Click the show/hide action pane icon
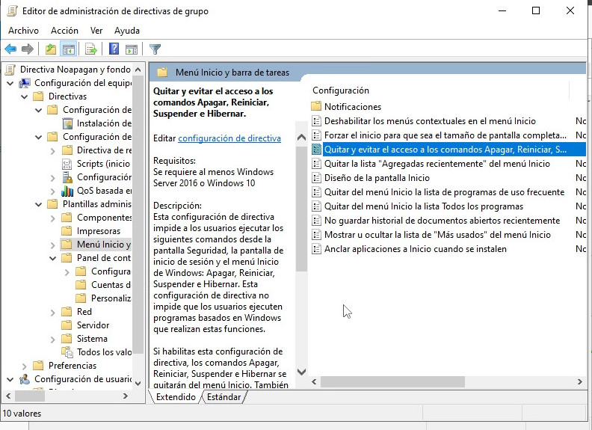This screenshot has width=592, height=430. (x=131, y=49)
